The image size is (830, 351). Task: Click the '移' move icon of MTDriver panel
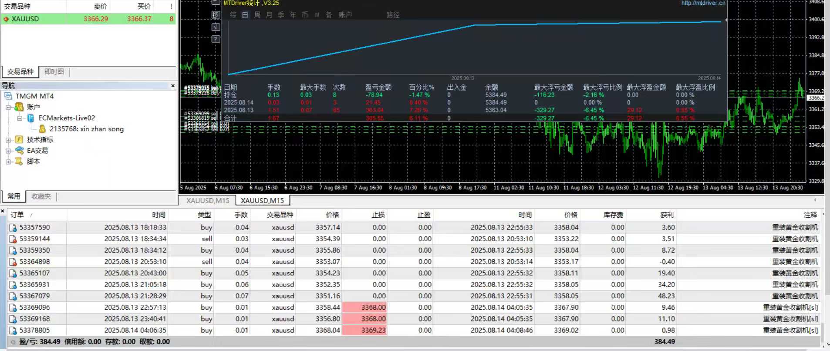point(216,15)
